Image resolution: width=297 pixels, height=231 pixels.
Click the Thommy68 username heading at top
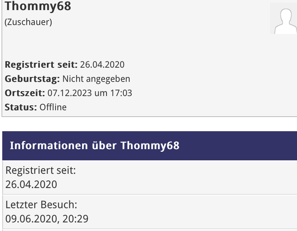[38, 6]
